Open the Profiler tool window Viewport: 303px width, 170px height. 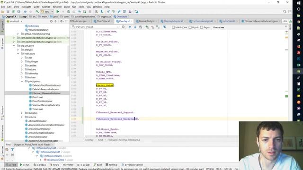pos(68,165)
